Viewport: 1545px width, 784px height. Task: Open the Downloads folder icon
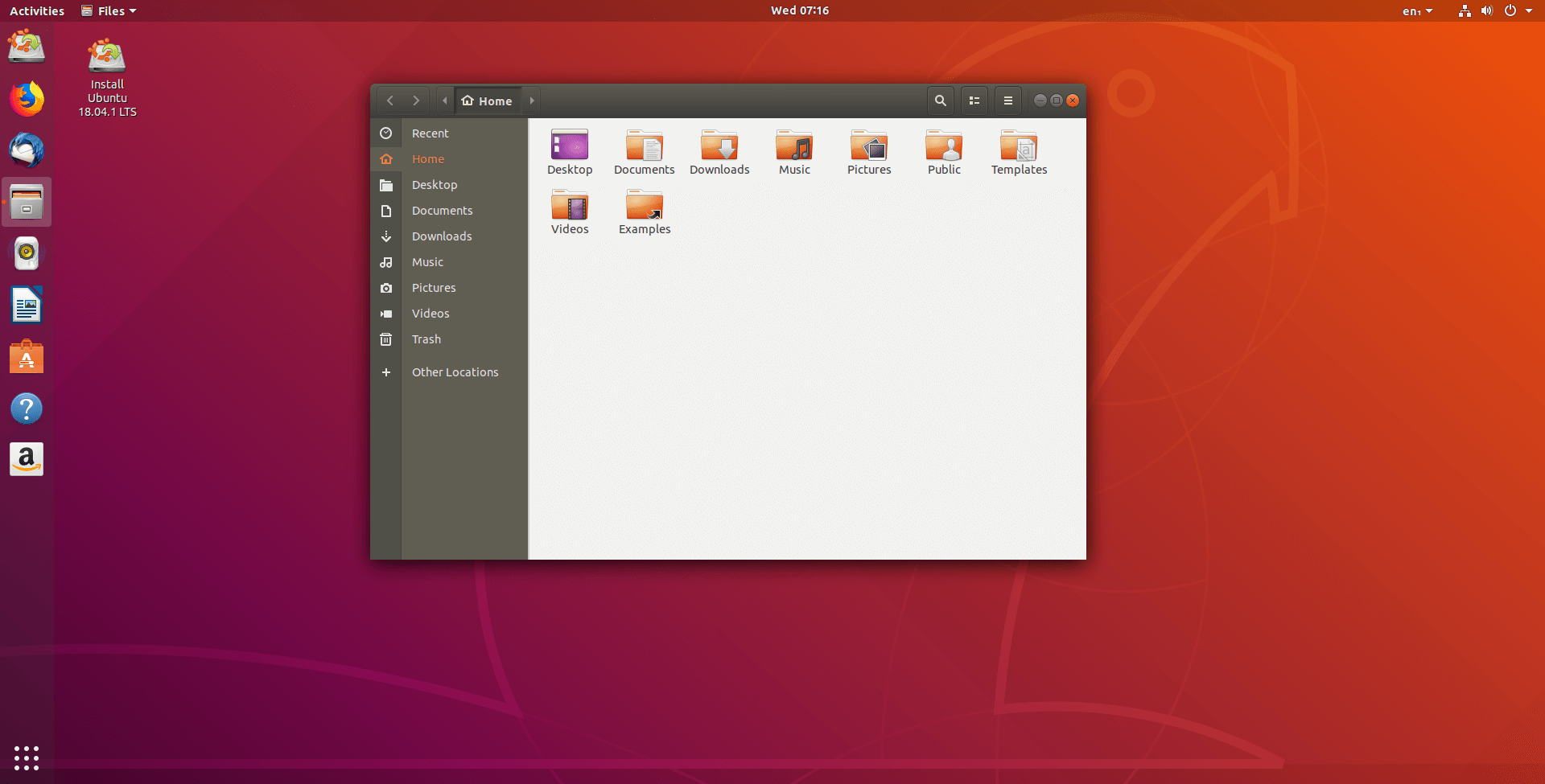(719, 152)
